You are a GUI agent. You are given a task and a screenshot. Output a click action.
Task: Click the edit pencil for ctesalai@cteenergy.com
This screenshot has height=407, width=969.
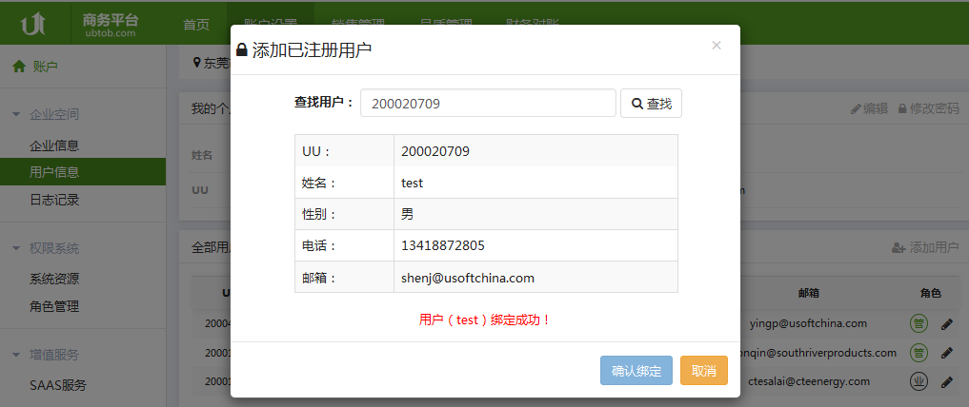(x=946, y=382)
